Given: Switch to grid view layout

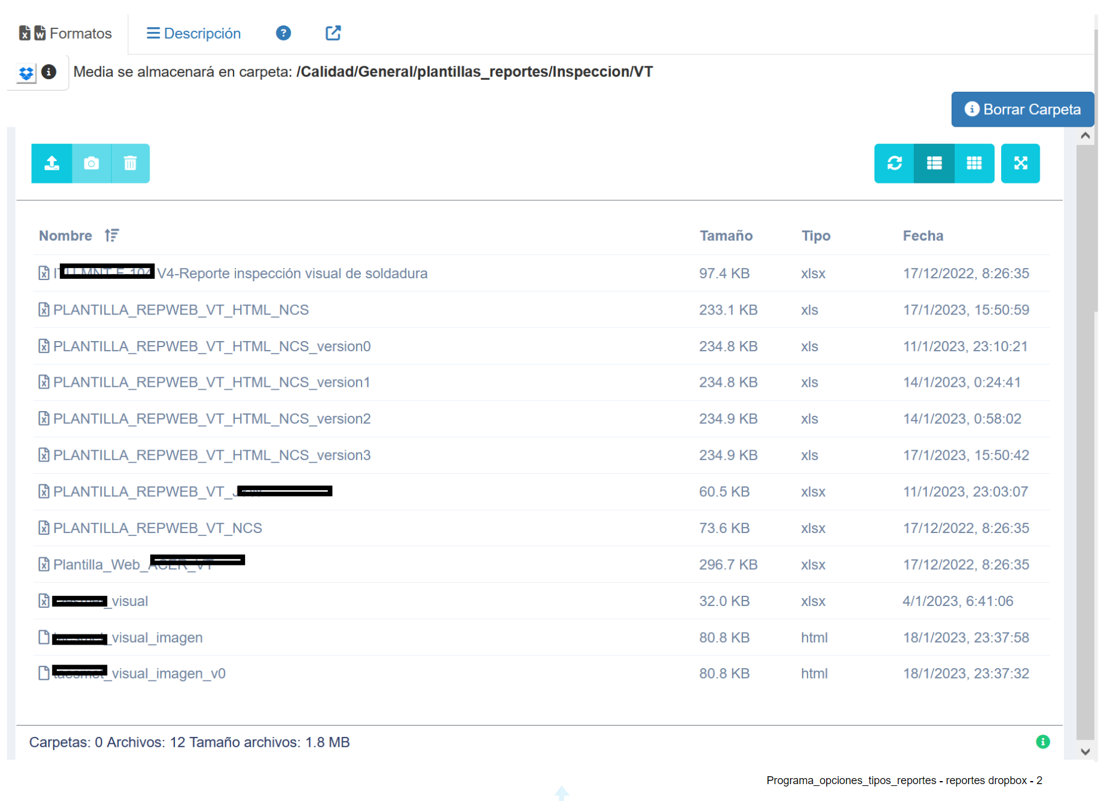Looking at the screenshot, I should [x=973, y=163].
